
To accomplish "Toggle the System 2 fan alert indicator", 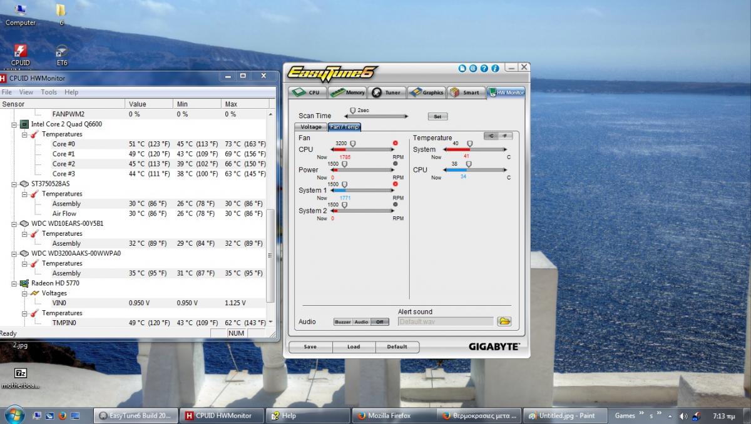I will tap(396, 204).
